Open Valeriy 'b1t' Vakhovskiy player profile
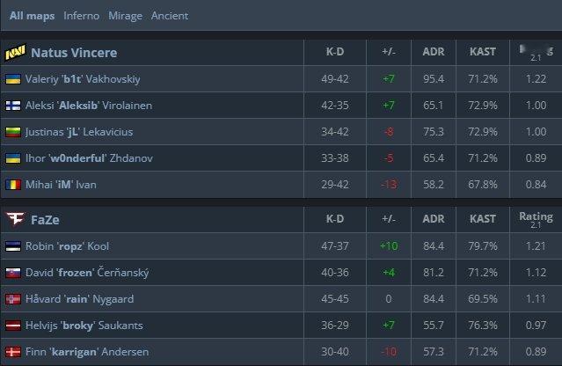562x366 pixels. tap(83, 79)
